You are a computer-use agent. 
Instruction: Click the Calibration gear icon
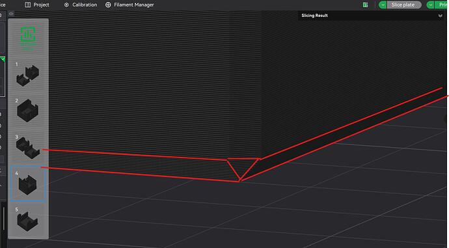66,5
